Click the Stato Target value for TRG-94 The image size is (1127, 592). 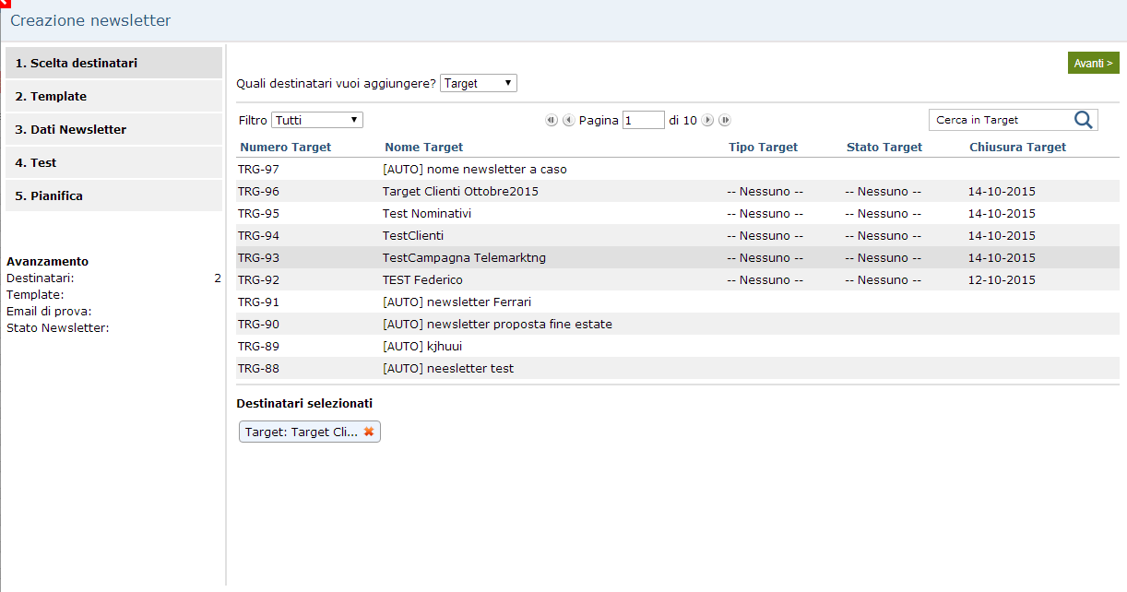pos(883,236)
